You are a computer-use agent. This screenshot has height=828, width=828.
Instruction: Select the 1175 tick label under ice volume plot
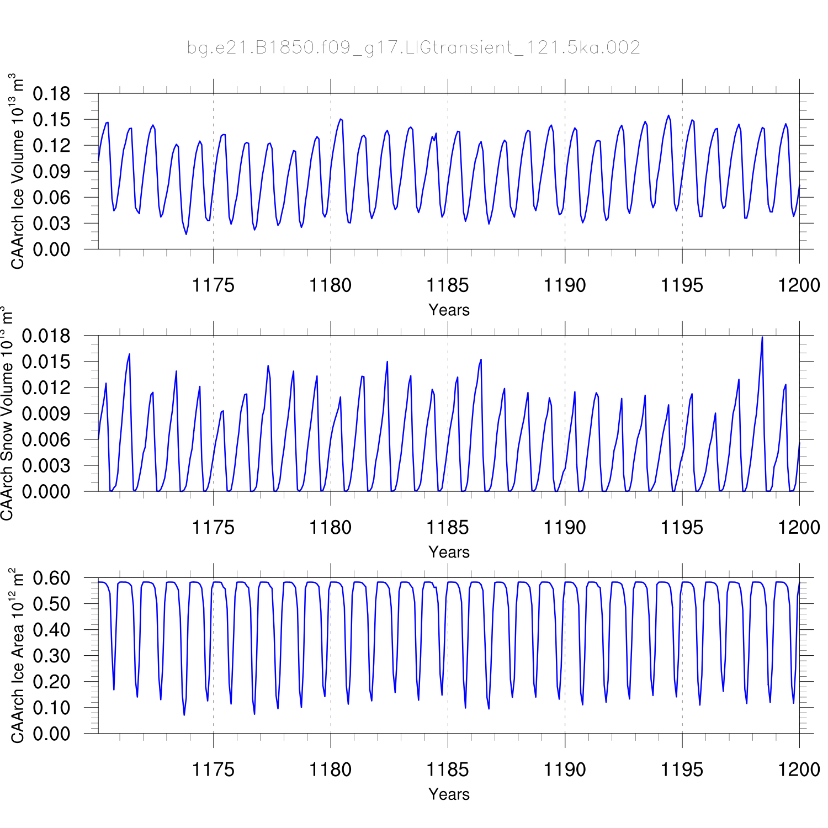213,286
